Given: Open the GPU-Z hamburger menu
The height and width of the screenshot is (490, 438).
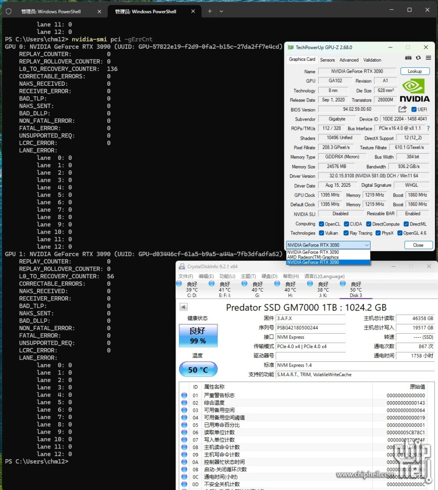Looking at the screenshot, I should 428,58.
